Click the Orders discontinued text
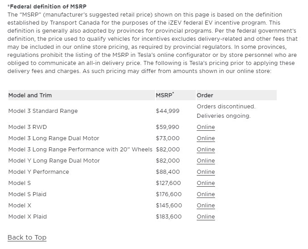The image size is (308, 249). coord(226,107)
